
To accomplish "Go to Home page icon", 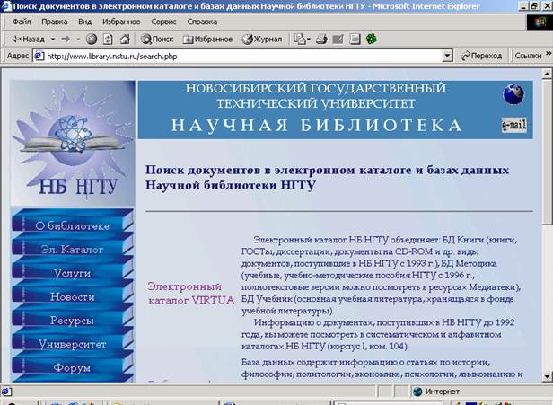I will coord(124,40).
